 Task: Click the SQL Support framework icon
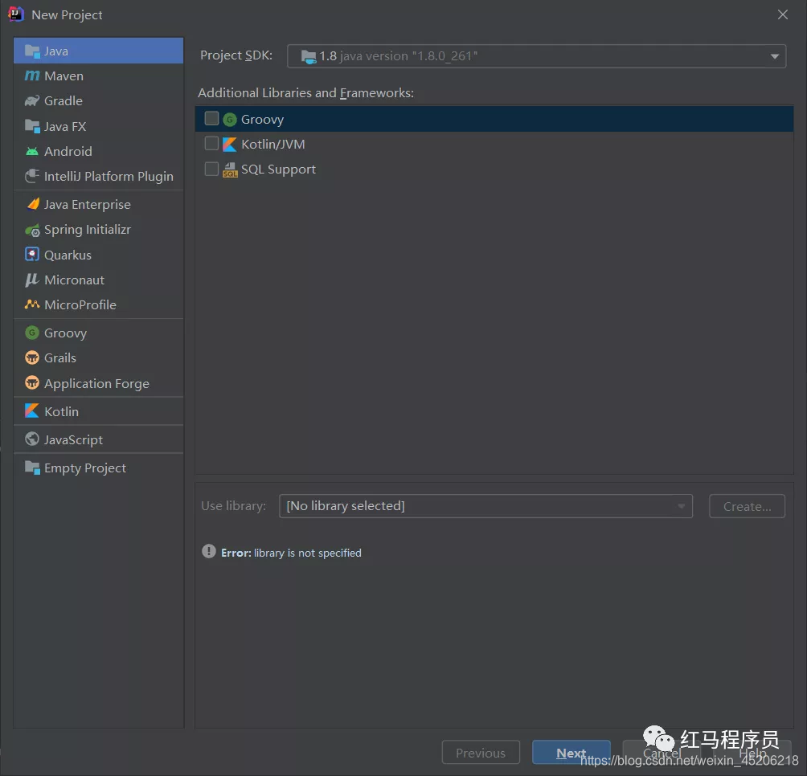(x=230, y=169)
